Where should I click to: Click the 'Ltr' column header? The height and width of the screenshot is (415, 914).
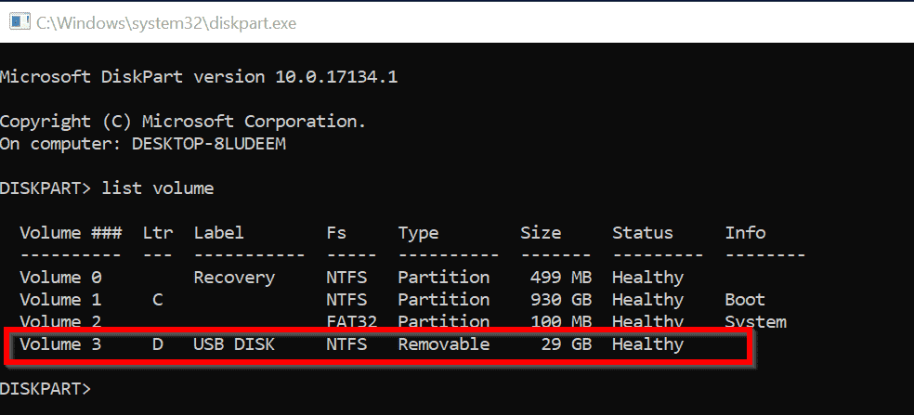click(x=158, y=233)
